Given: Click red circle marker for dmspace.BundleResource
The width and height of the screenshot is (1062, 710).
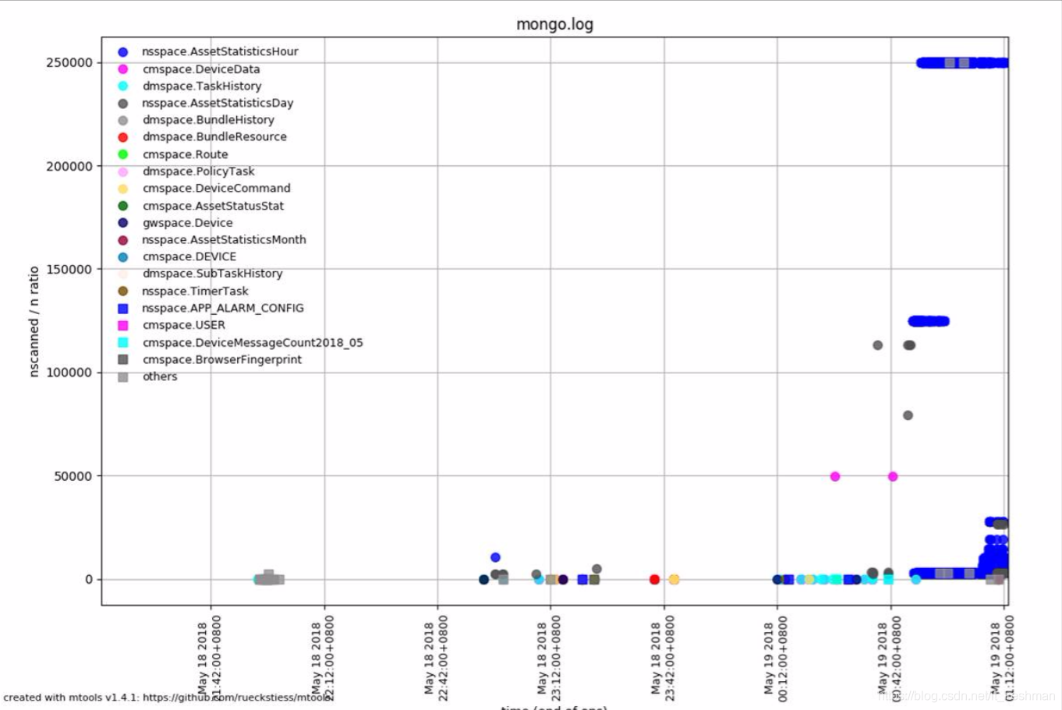Looking at the screenshot, I should [123, 137].
